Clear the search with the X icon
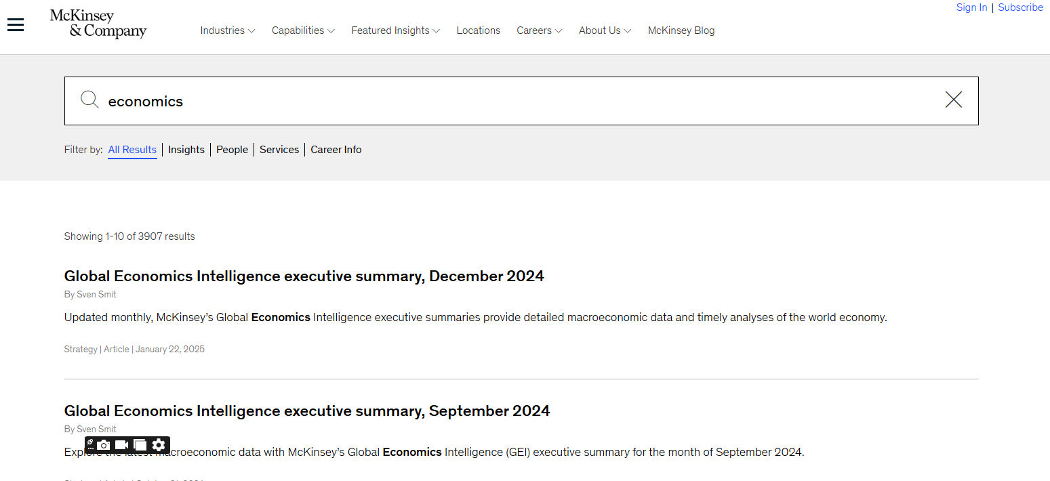This screenshot has width=1050, height=481. point(953,100)
